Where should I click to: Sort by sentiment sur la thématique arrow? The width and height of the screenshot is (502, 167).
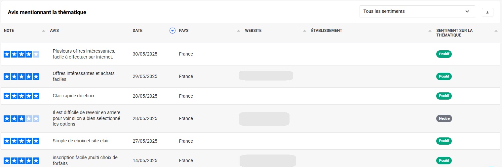tap(496, 31)
